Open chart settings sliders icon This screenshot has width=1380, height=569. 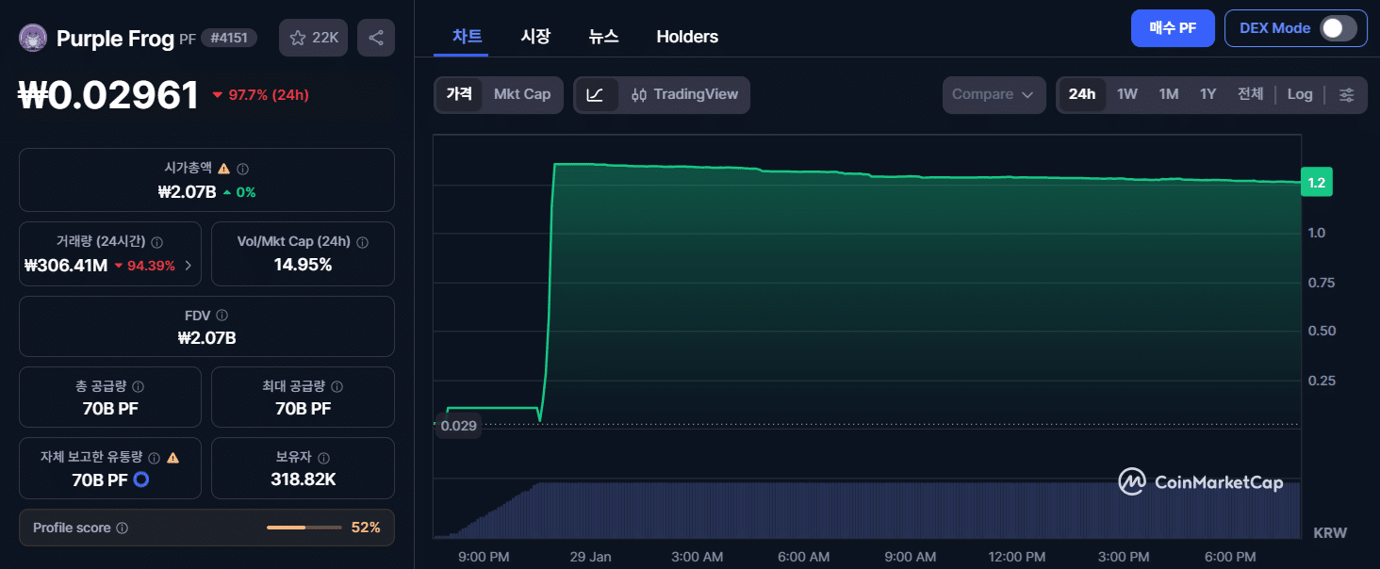pos(1347,94)
